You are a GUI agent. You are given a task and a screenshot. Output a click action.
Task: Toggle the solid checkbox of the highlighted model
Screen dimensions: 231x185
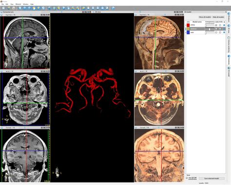coord(216,29)
